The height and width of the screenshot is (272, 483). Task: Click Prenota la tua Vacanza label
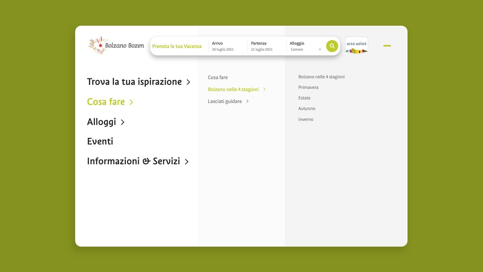177,46
